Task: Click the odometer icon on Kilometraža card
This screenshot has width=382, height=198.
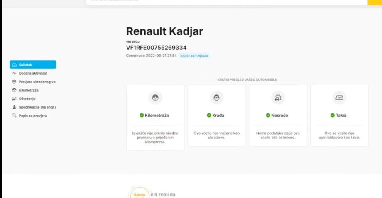Action: 155,98
